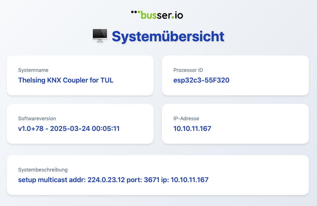This screenshot has width=317, height=206.
Task: Click the green dot in busser.io logo
Action: pyautogui.click(x=173, y=17)
